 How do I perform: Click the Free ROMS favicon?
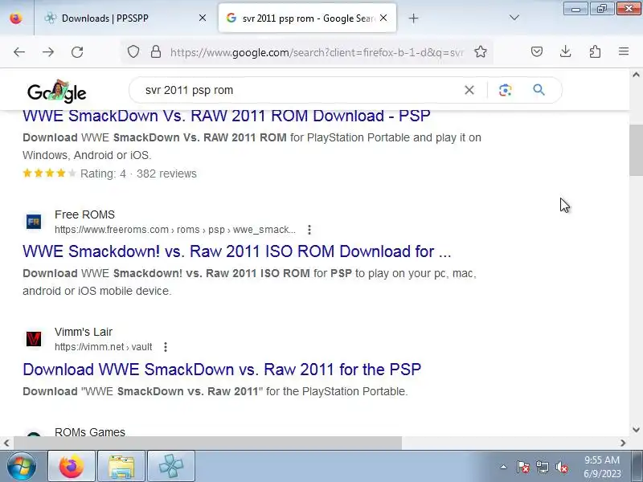click(34, 222)
